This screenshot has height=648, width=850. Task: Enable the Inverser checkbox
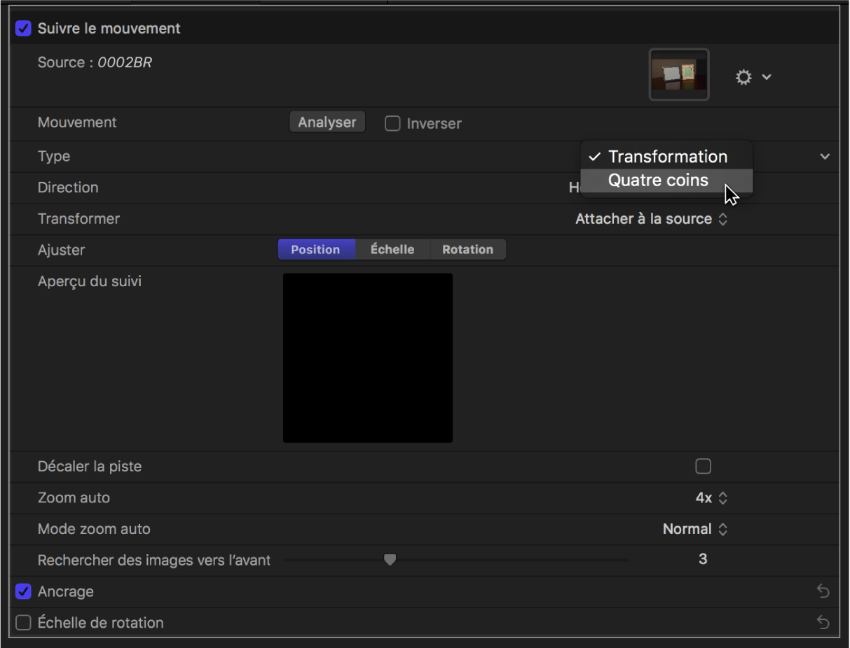coord(393,124)
